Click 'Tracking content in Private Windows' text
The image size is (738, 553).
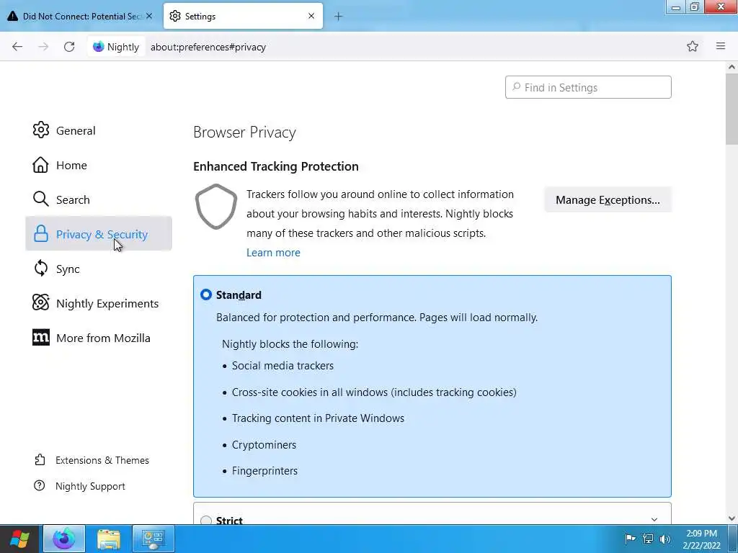click(x=318, y=418)
